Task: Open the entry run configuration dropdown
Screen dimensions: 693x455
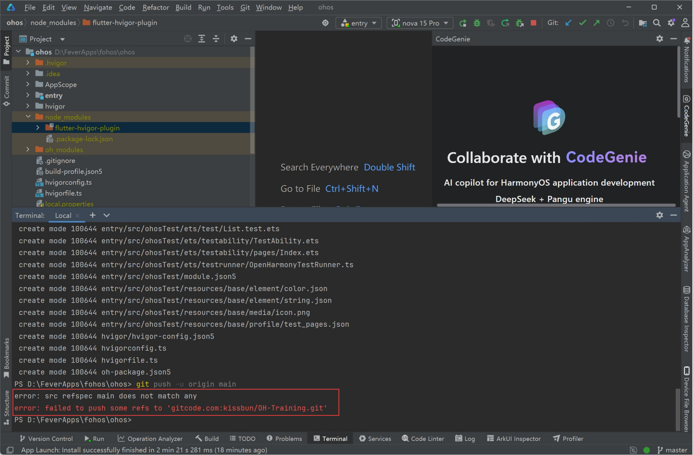Action: point(358,23)
